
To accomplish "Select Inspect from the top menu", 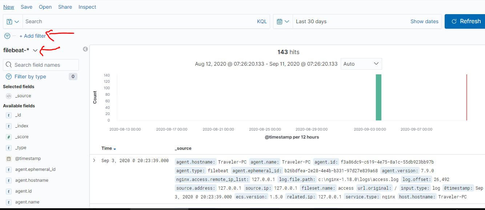I will (x=87, y=7).
